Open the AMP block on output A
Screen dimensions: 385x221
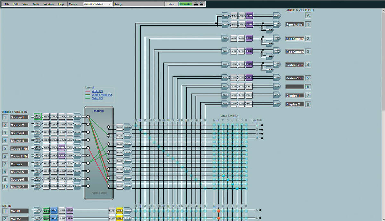coord(277,15)
